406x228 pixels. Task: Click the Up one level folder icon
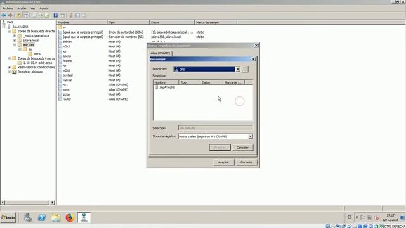[18, 15]
